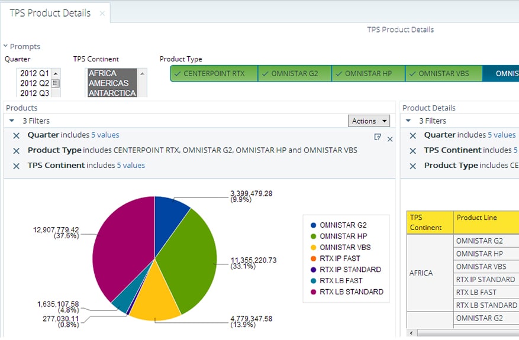
Task: Select the TPS Product Details tab
Action: (50, 13)
